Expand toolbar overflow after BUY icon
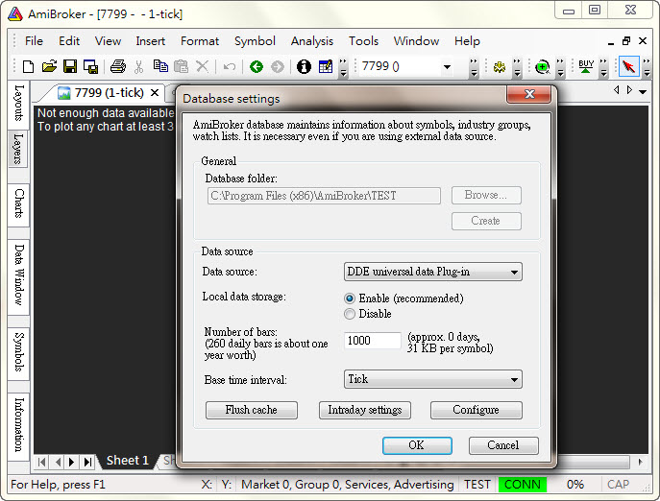The width and height of the screenshot is (660, 501). [603, 67]
